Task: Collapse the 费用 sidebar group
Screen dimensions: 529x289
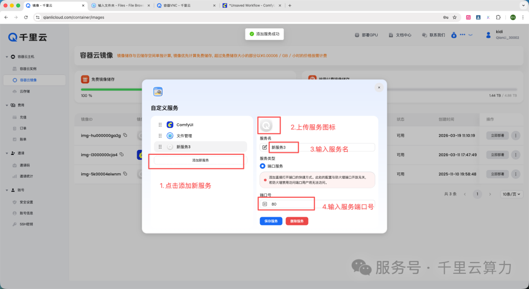Action: (x=7, y=105)
